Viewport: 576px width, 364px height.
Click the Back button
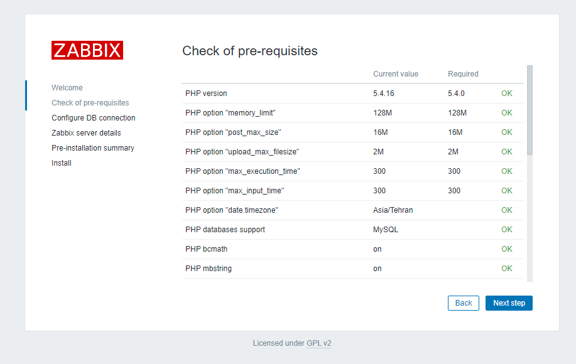pyautogui.click(x=464, y=303)
